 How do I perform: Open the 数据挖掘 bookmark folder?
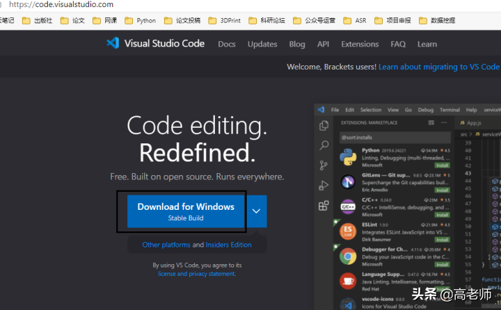[437, 20]
